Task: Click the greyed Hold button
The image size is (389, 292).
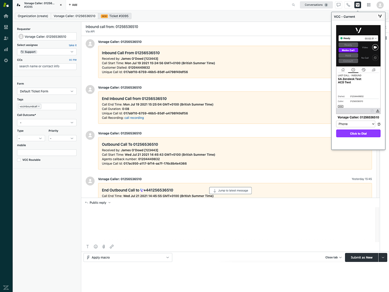Action: 348,56
